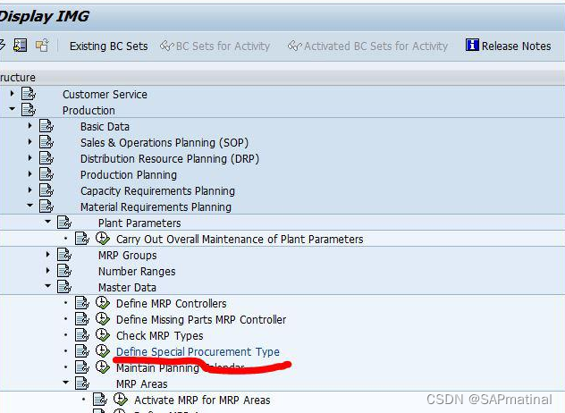Open documentation icon for Define MRP Controllers
Image resolution: width=565 pixels, height=413 pixels.
[82, 303]
